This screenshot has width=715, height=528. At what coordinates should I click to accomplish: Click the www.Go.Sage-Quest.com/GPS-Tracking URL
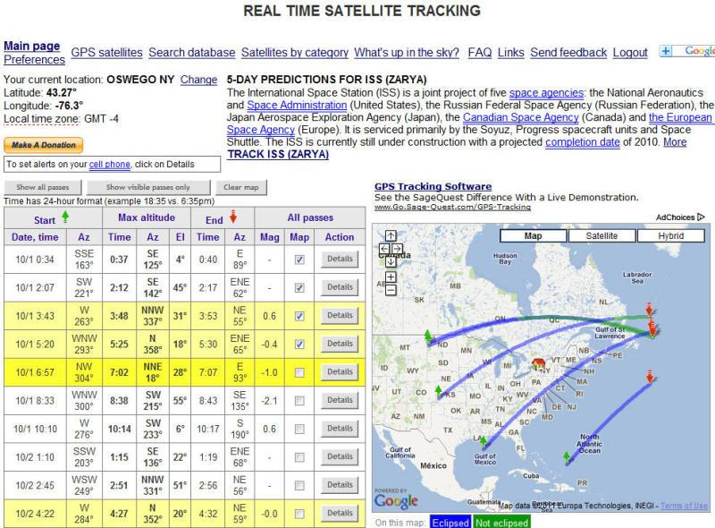coord(452,208)
